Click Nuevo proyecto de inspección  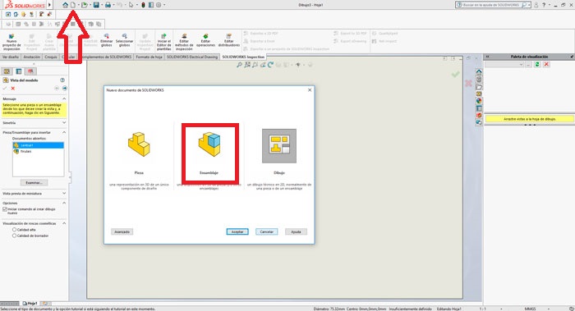(x=11, y=42)
